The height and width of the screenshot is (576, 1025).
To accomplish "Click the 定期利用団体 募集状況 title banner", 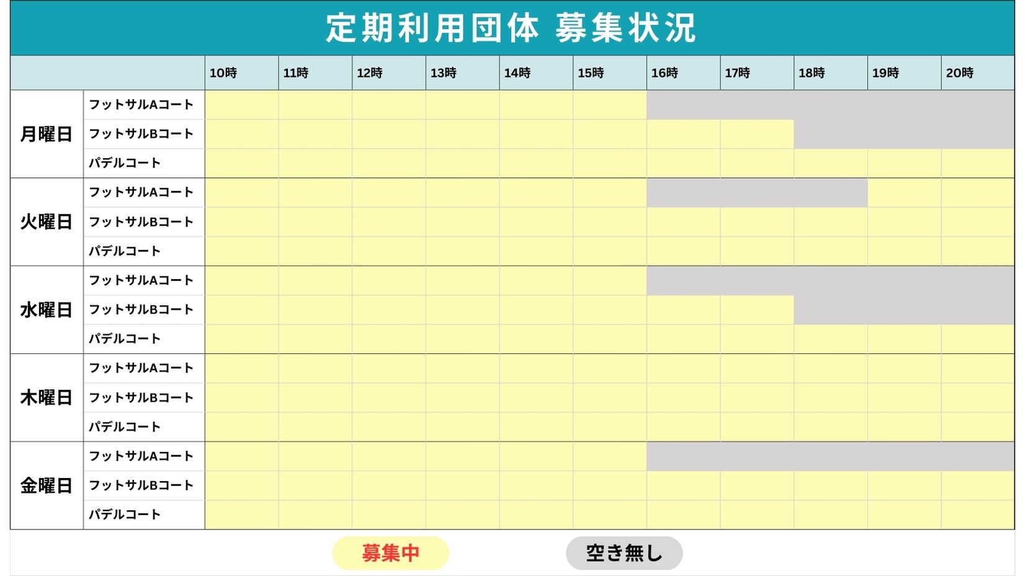I will [x=512, y=29].
